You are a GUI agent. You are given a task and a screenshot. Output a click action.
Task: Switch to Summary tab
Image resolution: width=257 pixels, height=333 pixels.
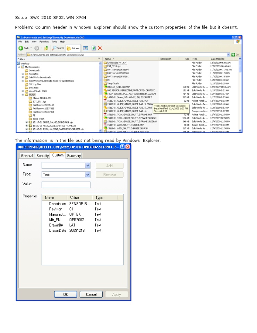74,156
